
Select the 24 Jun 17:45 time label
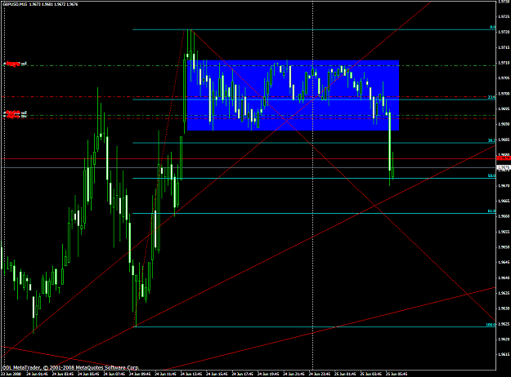tap(243, 374)
